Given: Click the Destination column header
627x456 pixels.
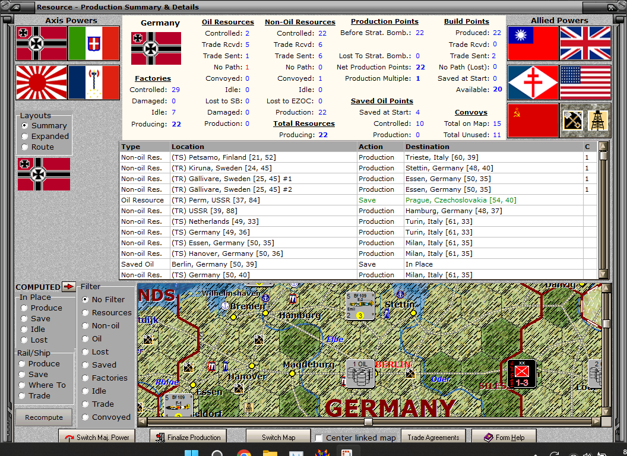Looking at the screenshot, I should (x=493, y=147).
